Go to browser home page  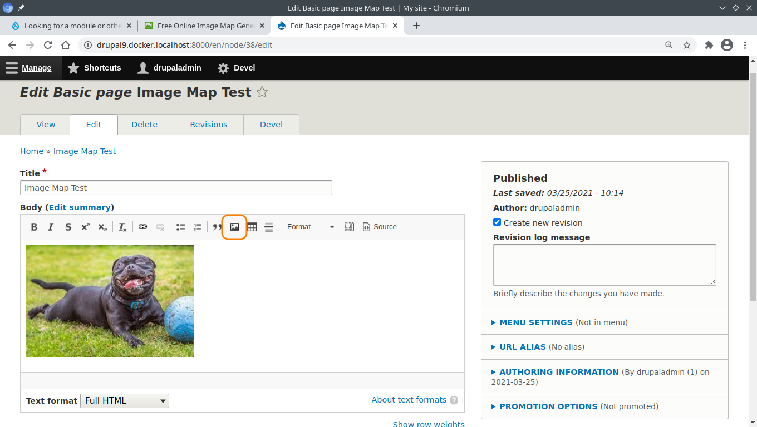tap(66, 45)
